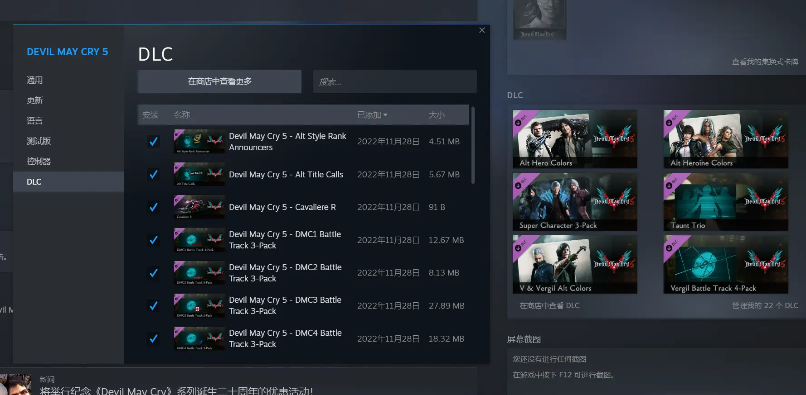Viewport: 806px width, 395px height.
Task: Toggle DMC4 Battle Track 3-Pack checkbox
Action: pos(154,338)
